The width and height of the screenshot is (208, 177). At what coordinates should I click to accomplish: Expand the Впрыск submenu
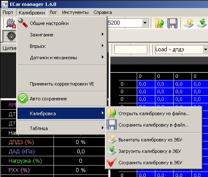point(62,46)
